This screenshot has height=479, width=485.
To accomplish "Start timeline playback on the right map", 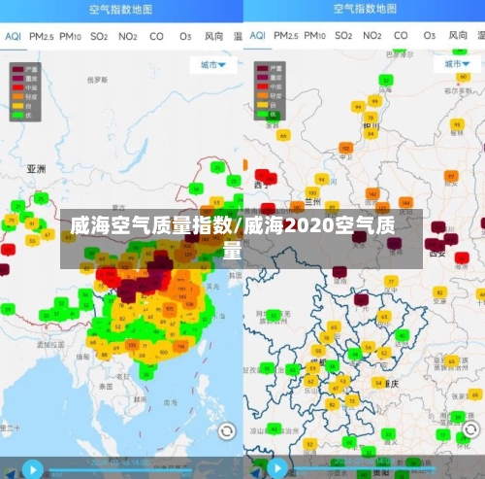I will point(277,468).
